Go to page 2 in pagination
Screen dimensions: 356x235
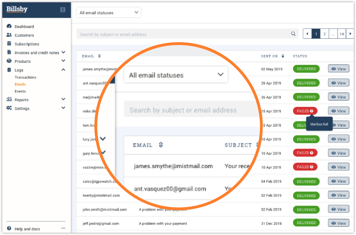click(324, 34)
